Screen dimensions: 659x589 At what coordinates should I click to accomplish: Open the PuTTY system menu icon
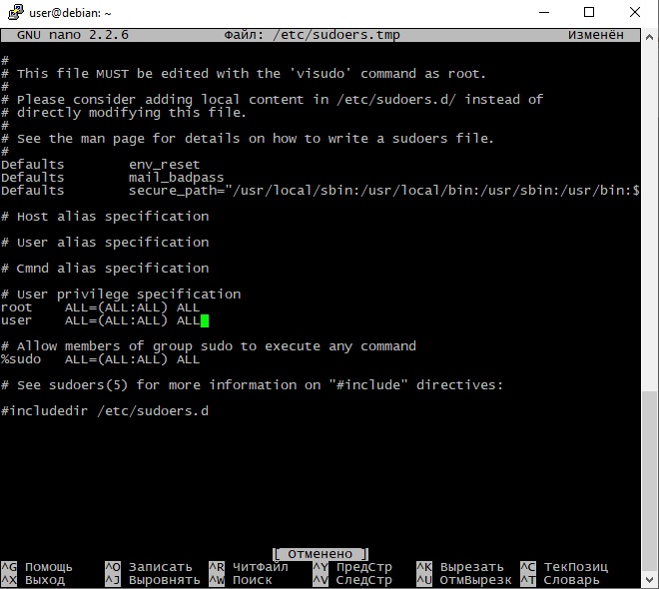13,13
